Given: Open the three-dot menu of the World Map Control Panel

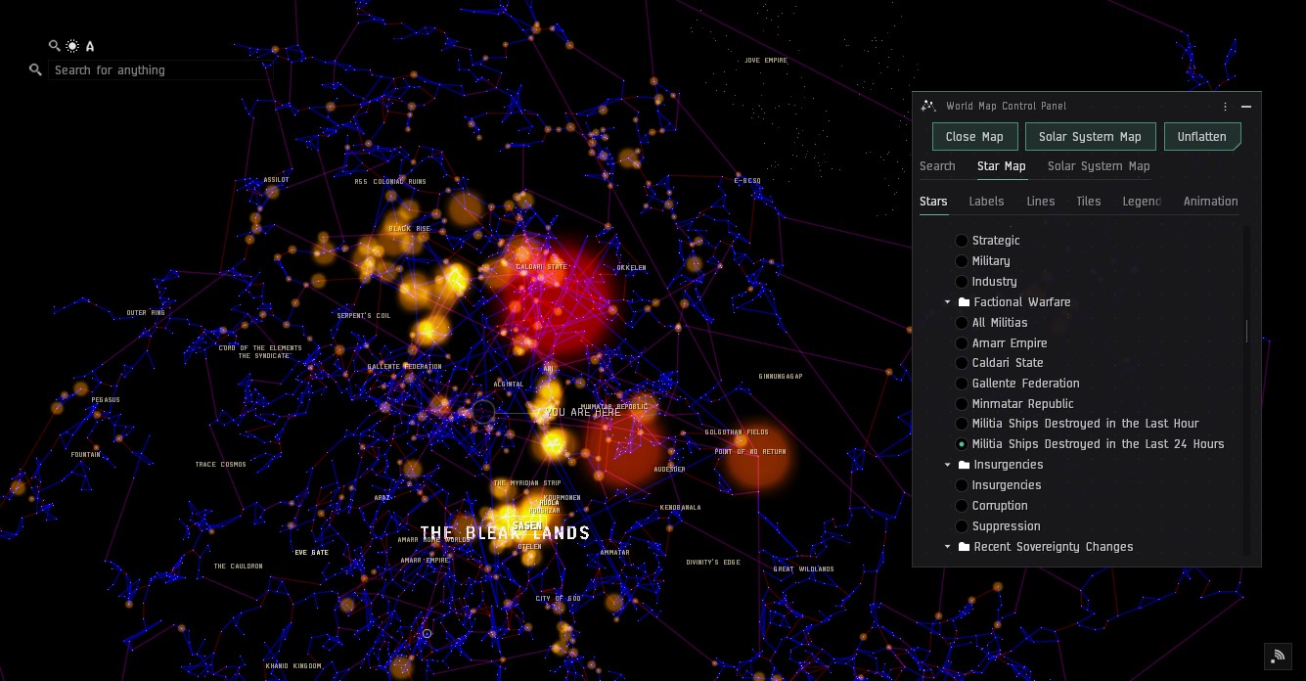Looking at the screenshot, I should pyautogui.click(x=1225, y=107).
